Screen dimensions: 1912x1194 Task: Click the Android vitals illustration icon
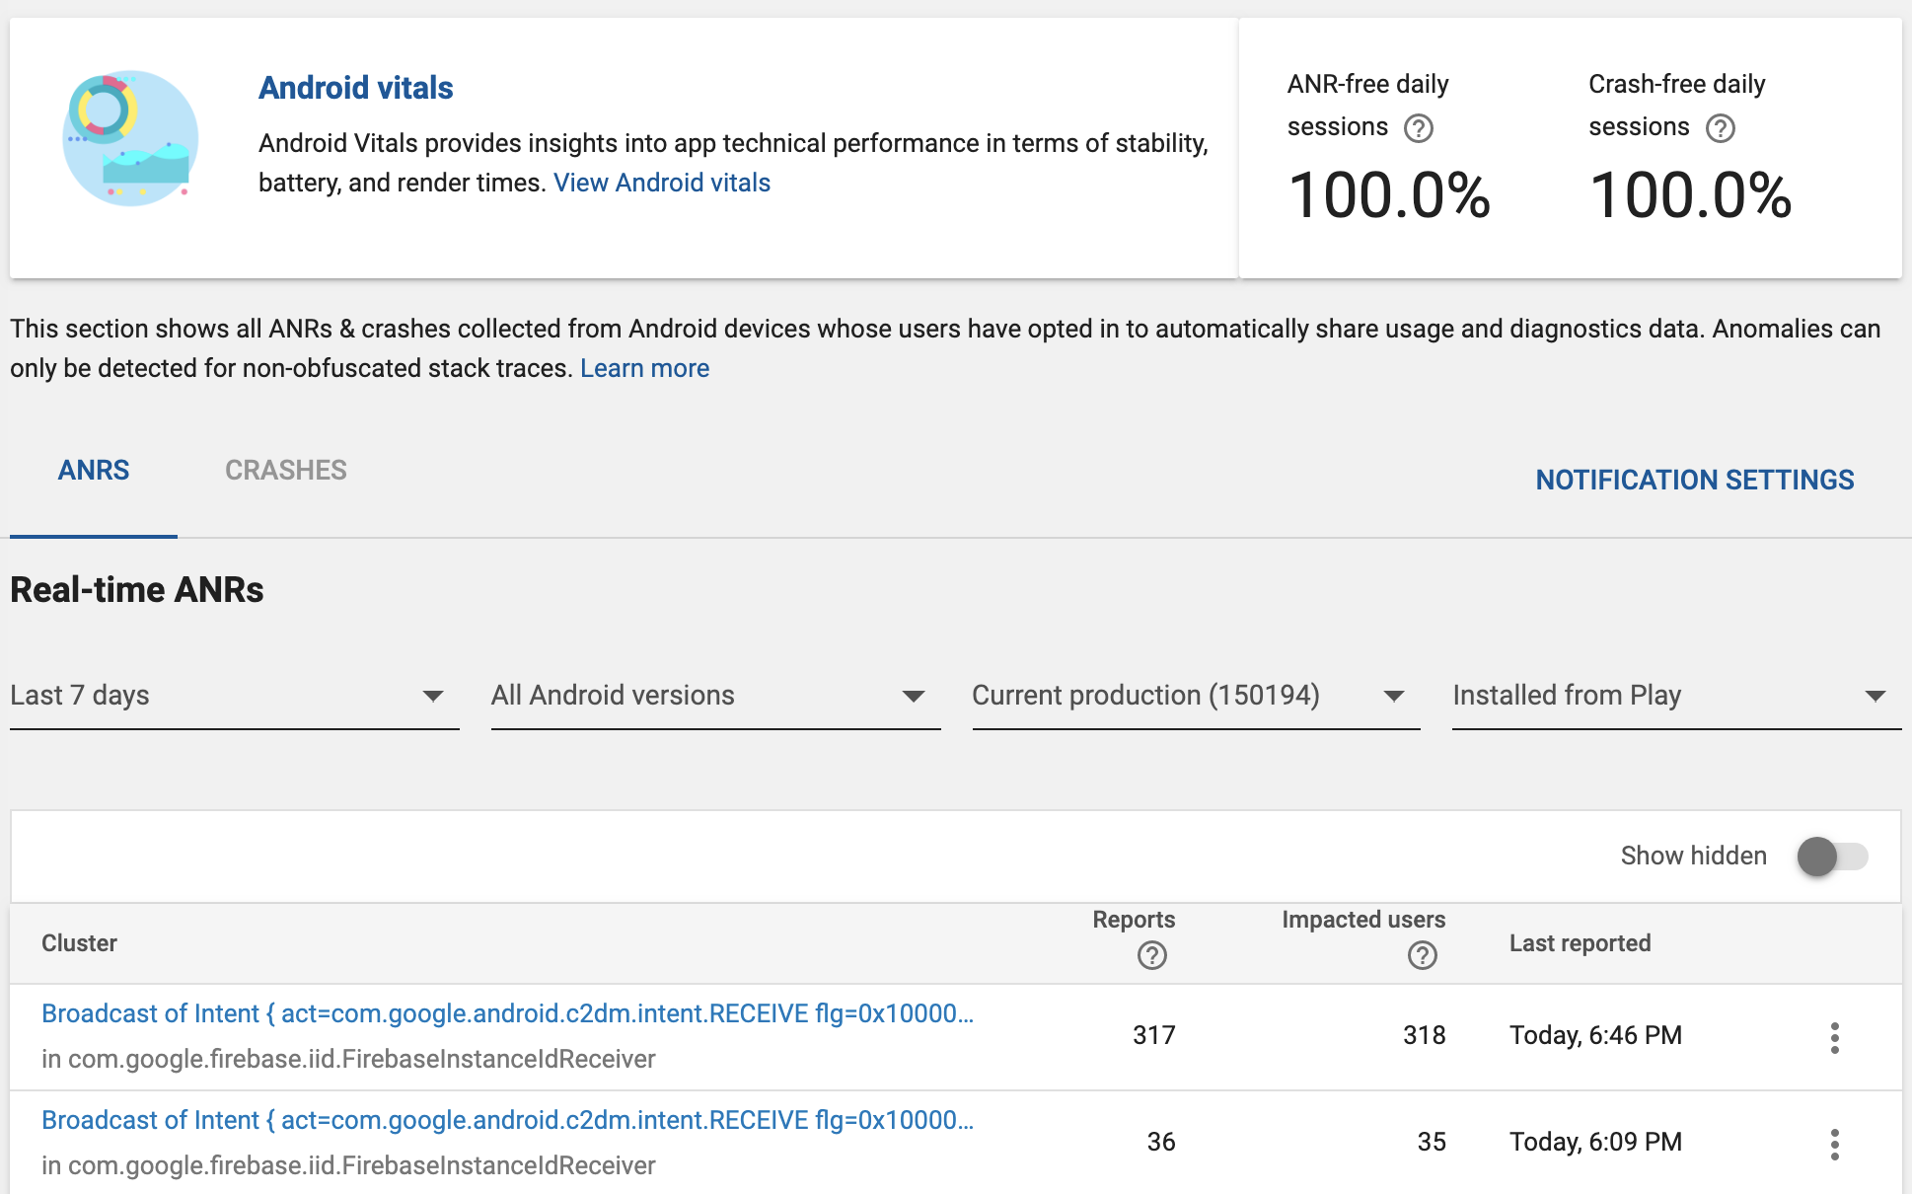tap(129, 138)
